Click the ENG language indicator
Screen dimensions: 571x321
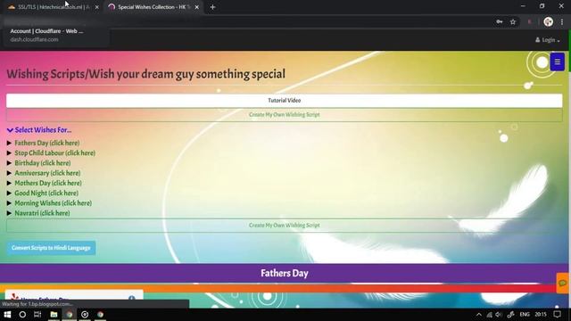pos(525,315)
